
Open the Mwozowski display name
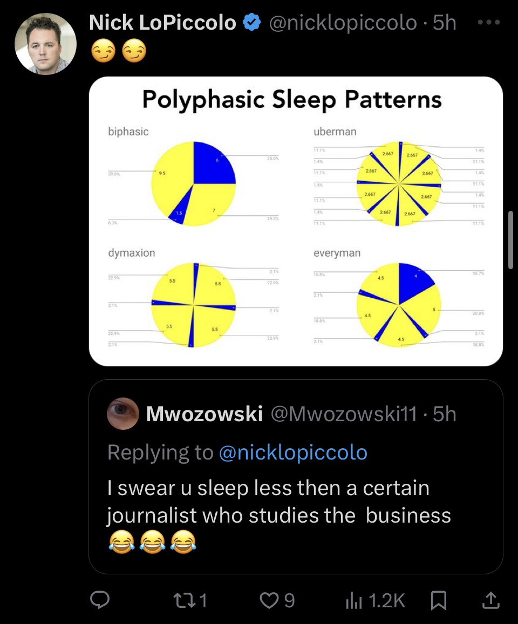coord(205,414)
